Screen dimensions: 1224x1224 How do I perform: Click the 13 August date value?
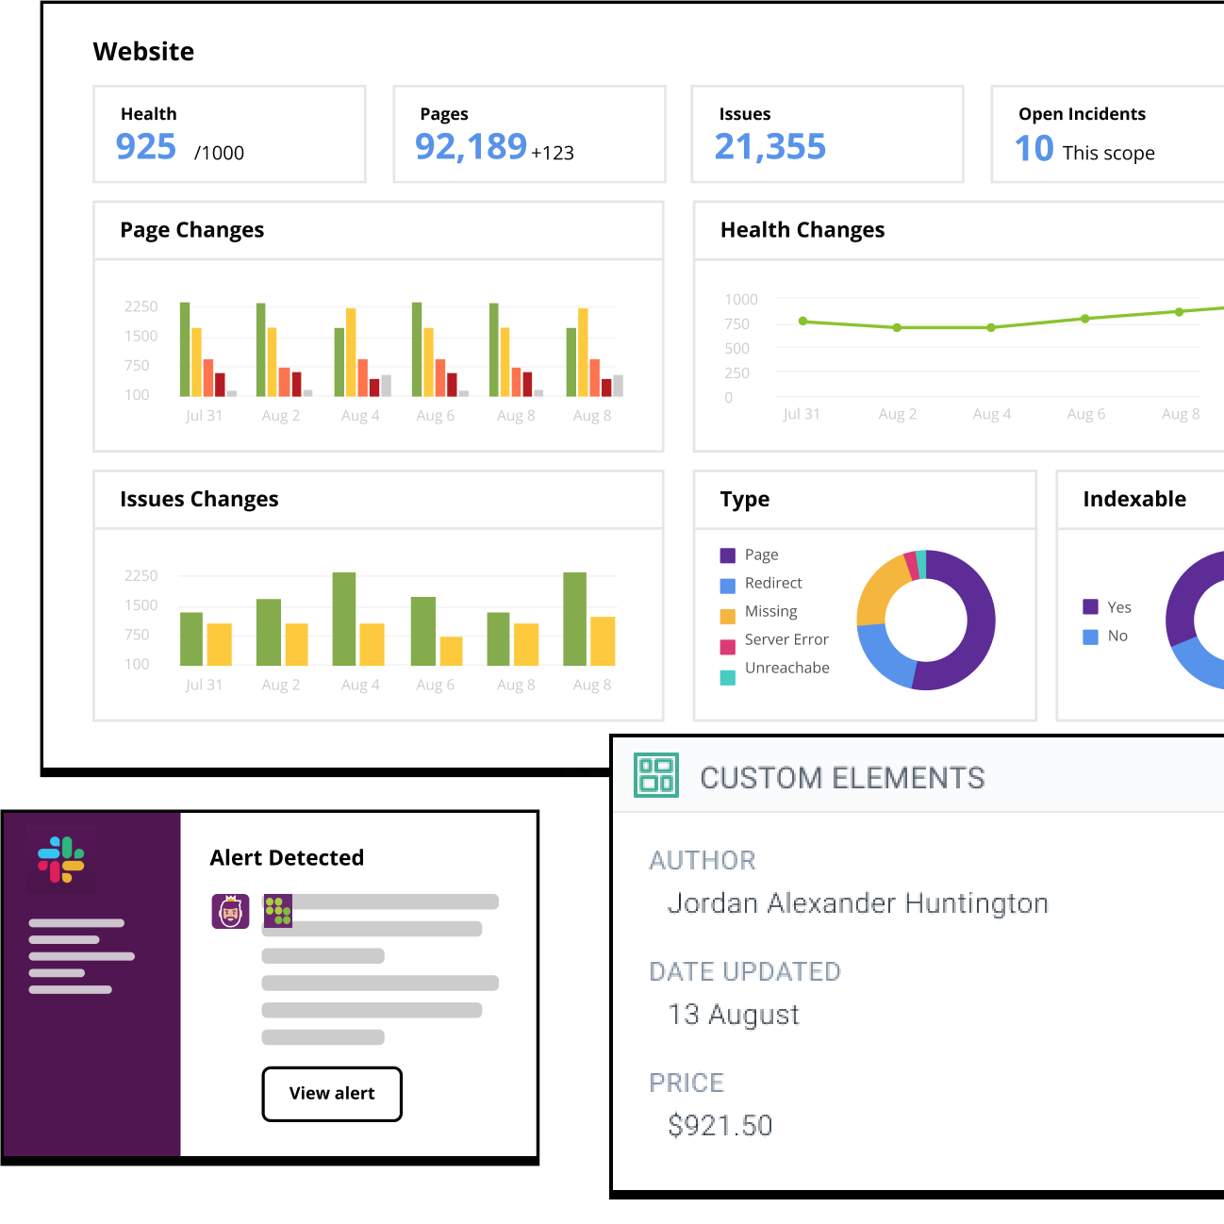click(734, 1015)
